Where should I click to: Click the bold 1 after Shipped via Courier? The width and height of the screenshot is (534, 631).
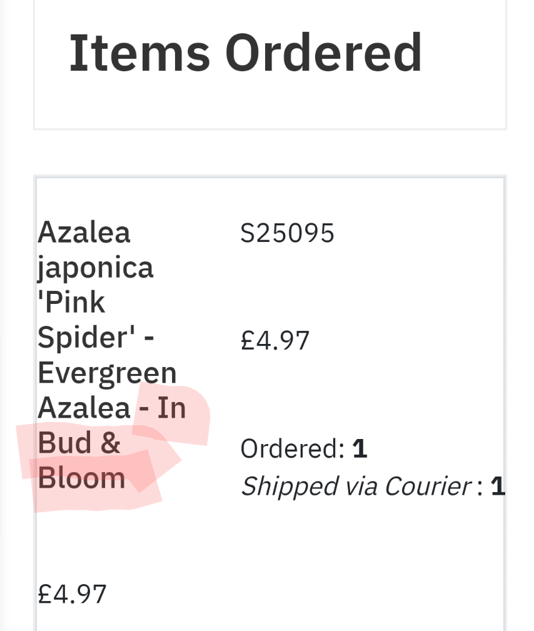tap(497, 486)
